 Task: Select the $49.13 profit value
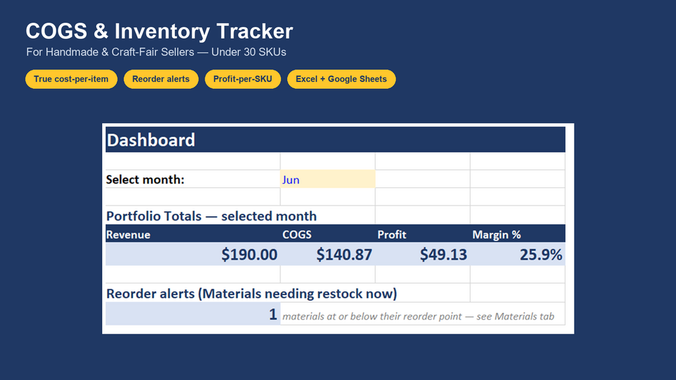click(x=422, y=254)
